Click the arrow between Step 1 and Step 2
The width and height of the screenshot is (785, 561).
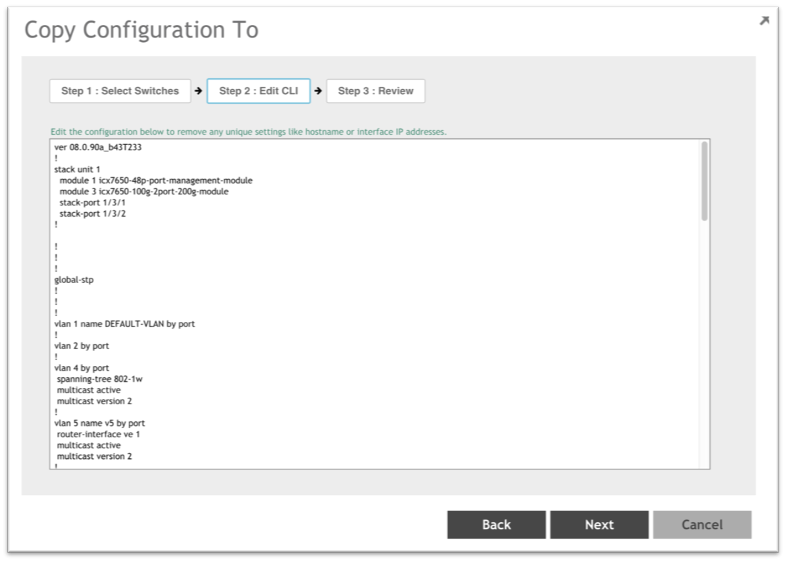tap(198, 91)
